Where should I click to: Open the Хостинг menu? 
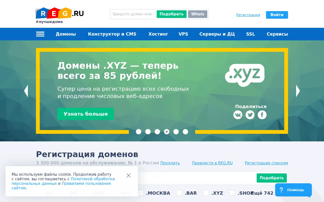pyautogui.click(x=158, y=34)
